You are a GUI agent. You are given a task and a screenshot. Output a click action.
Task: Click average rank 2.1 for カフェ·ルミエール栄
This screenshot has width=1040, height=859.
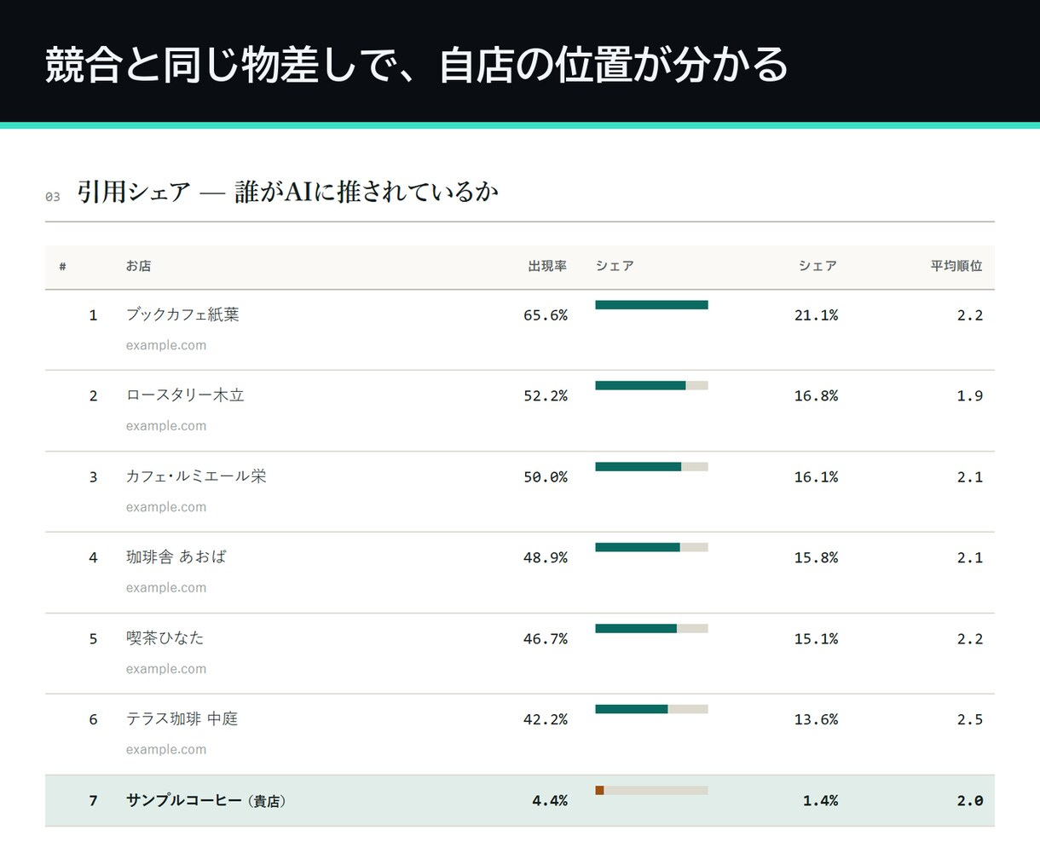click(970, 477)
